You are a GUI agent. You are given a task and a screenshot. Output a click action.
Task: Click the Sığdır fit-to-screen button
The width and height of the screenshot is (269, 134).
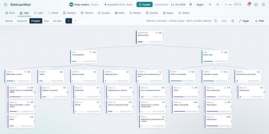tap(244, 21)
